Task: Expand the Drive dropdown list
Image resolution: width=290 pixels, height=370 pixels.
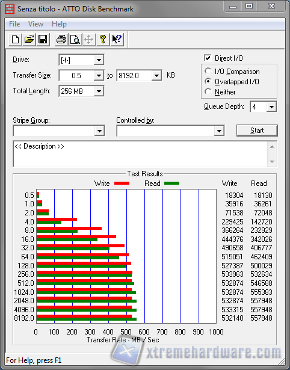Action: click(99, 60)
